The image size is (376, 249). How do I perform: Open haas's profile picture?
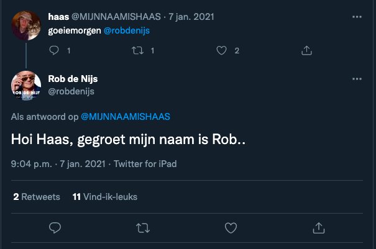point(27,26)
